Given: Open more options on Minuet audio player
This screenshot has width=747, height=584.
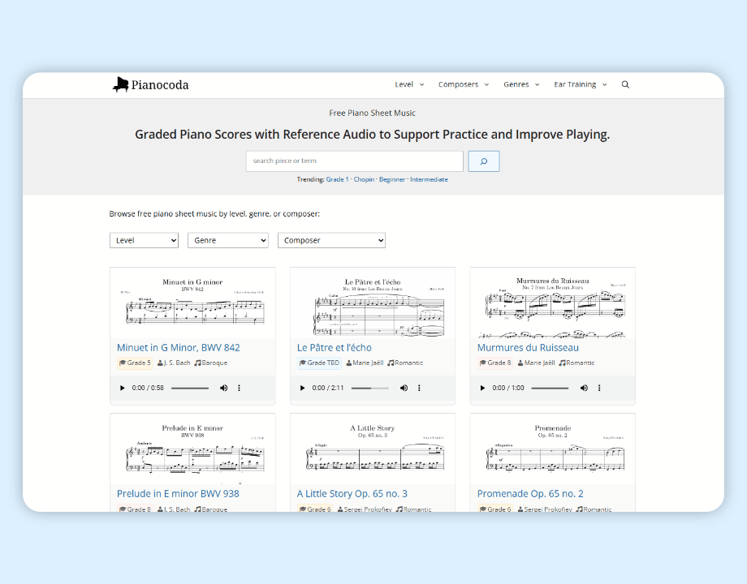Looking at the screenshot, I should coord(239,388).
